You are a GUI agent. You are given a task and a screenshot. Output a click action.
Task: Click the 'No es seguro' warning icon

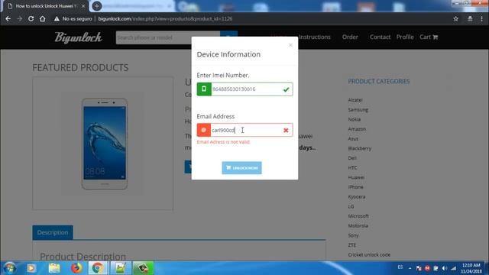coord(57,18)
